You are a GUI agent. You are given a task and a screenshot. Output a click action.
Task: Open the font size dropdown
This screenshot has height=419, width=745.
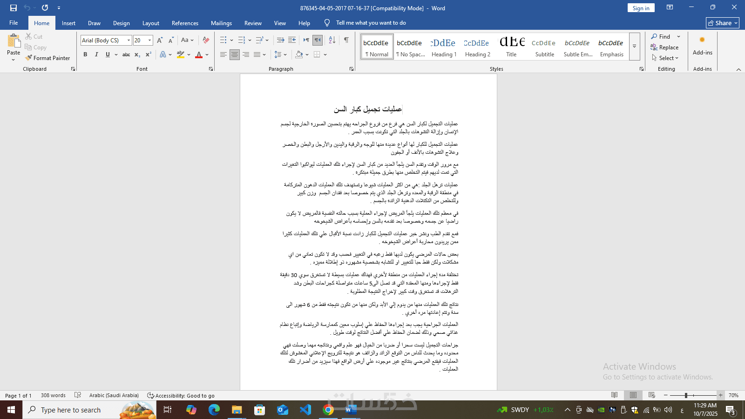point(149,41)
